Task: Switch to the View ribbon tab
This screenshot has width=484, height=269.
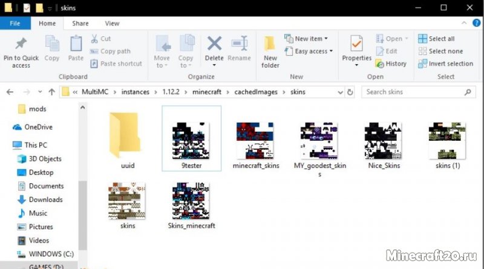Action: click(112, 24)
